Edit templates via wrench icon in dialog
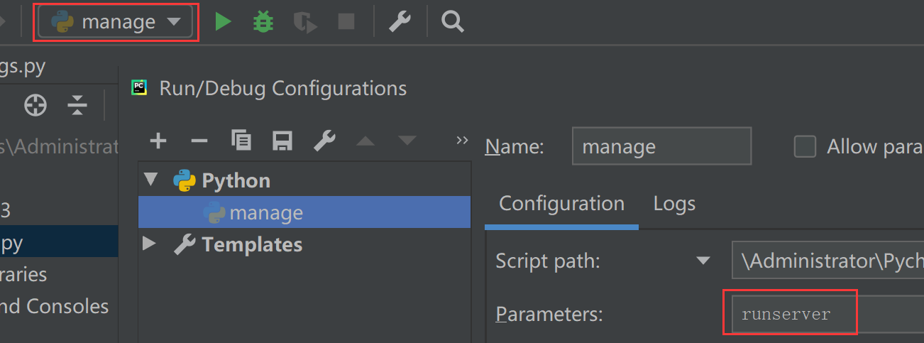Screen dimensions: 924x343 [x=324, y=141]
